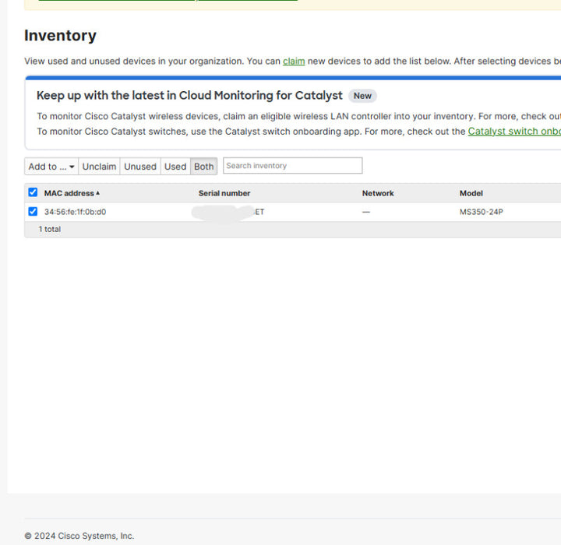Click the Inventory page heading
This screenshot has width=561, height=545.
(x=61, y=35)
